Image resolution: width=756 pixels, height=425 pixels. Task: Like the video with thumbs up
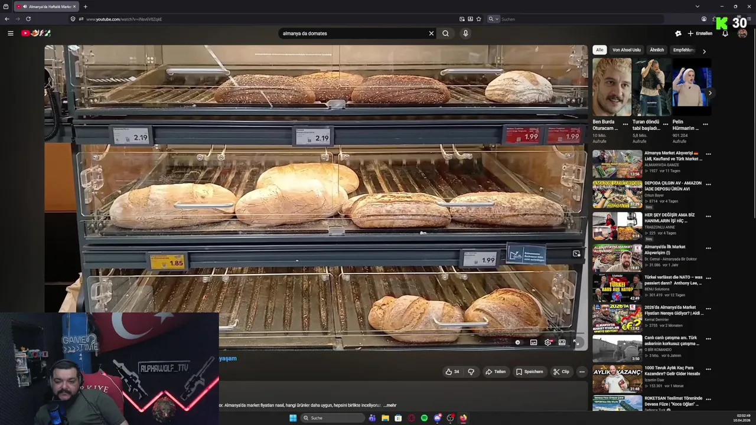(452, 372)
